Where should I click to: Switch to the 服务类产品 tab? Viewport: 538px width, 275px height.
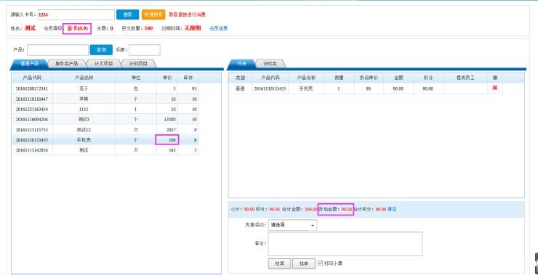coord(67,64)
